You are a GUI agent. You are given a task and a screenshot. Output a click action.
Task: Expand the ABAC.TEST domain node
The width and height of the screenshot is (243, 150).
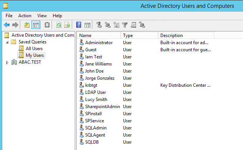click(x=7, y=62)
